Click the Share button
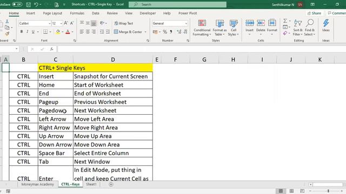 (314, 13)
